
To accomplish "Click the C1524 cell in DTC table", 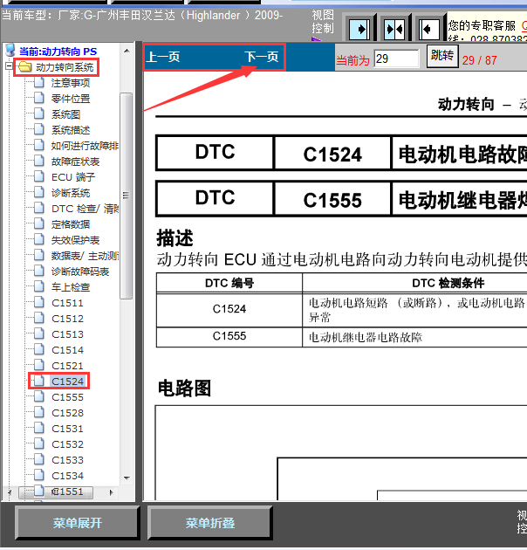I will [x=229, y=309].
